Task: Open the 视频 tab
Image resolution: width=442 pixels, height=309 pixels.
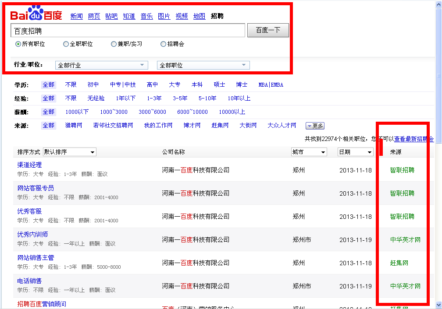Action: tap(182, 16)
